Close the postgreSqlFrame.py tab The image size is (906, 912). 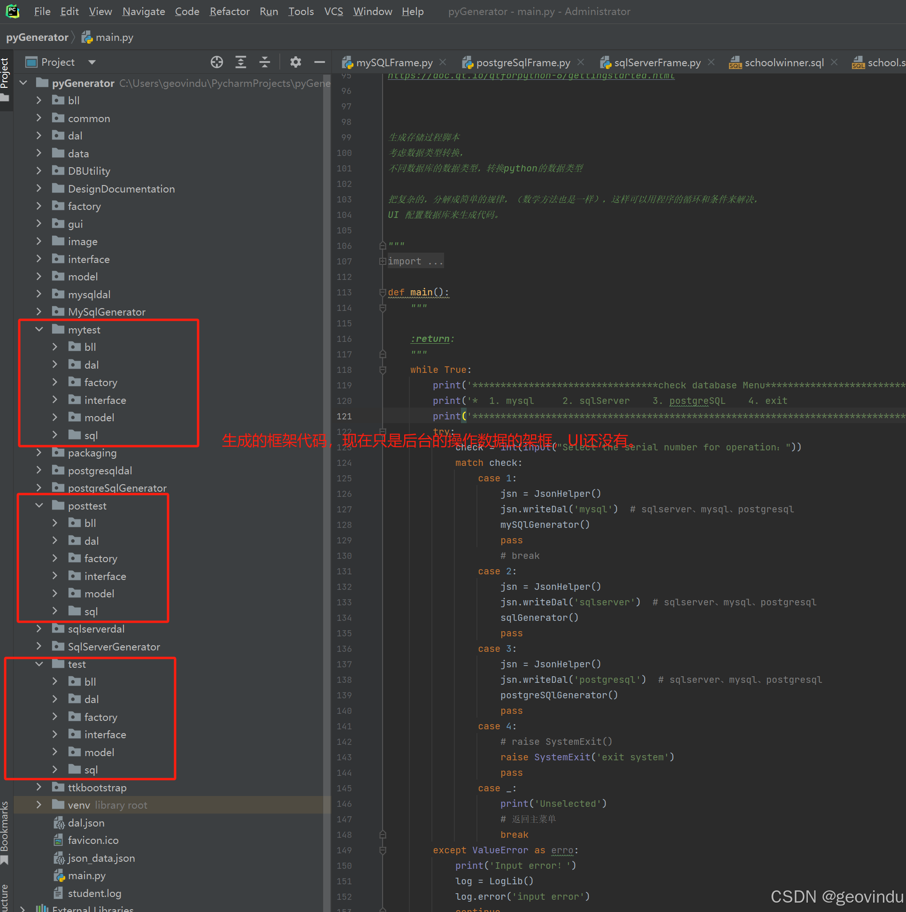pyautogui.click(x=580, y=62)
